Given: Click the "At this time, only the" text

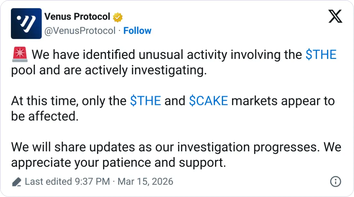Looking at the screenshot, I should (x=69, y=101).
